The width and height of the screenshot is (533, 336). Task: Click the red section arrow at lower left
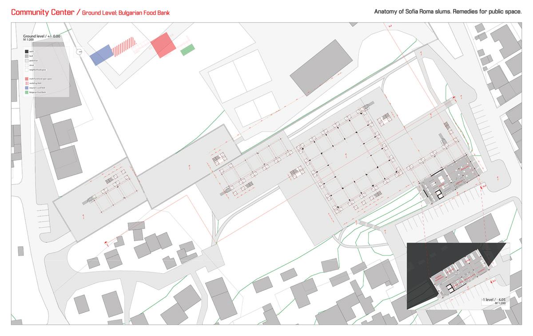[106, 243]
